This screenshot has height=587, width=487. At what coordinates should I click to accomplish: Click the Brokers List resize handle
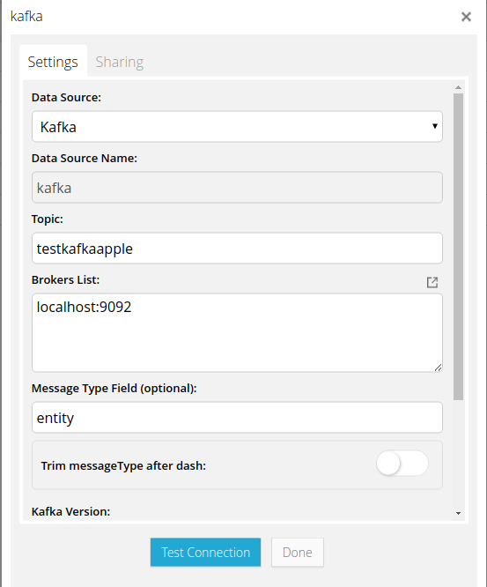(438, 368)
